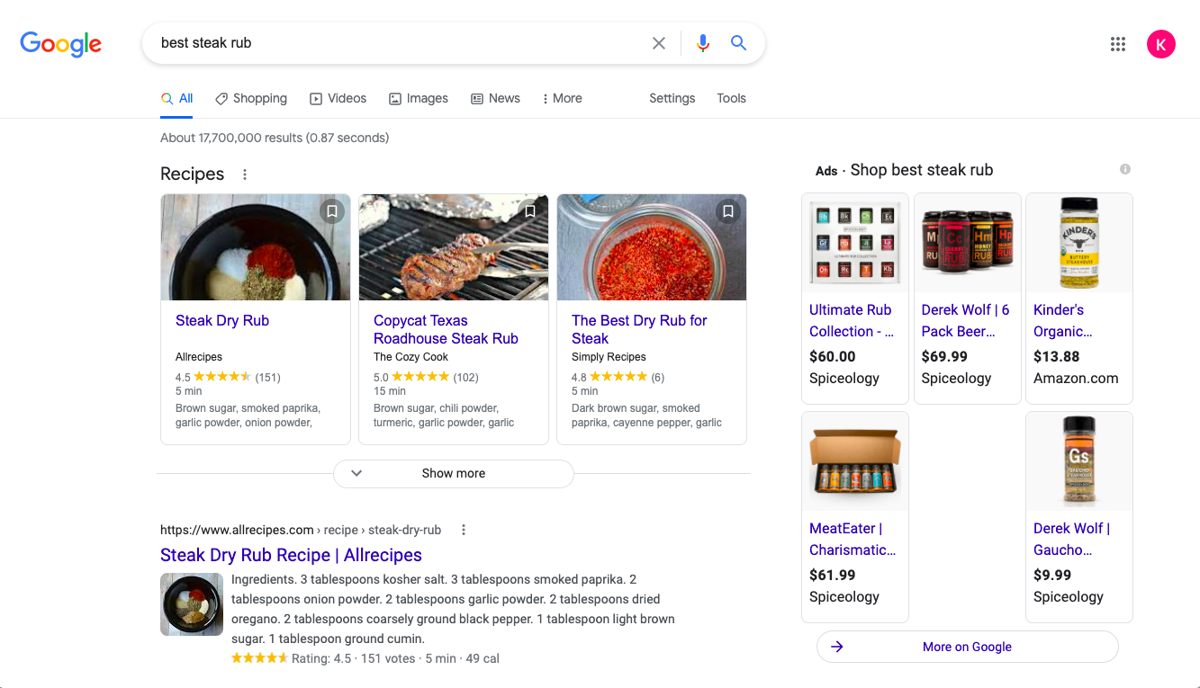
Task: Click the $61.99 price text
Action: 833,576
